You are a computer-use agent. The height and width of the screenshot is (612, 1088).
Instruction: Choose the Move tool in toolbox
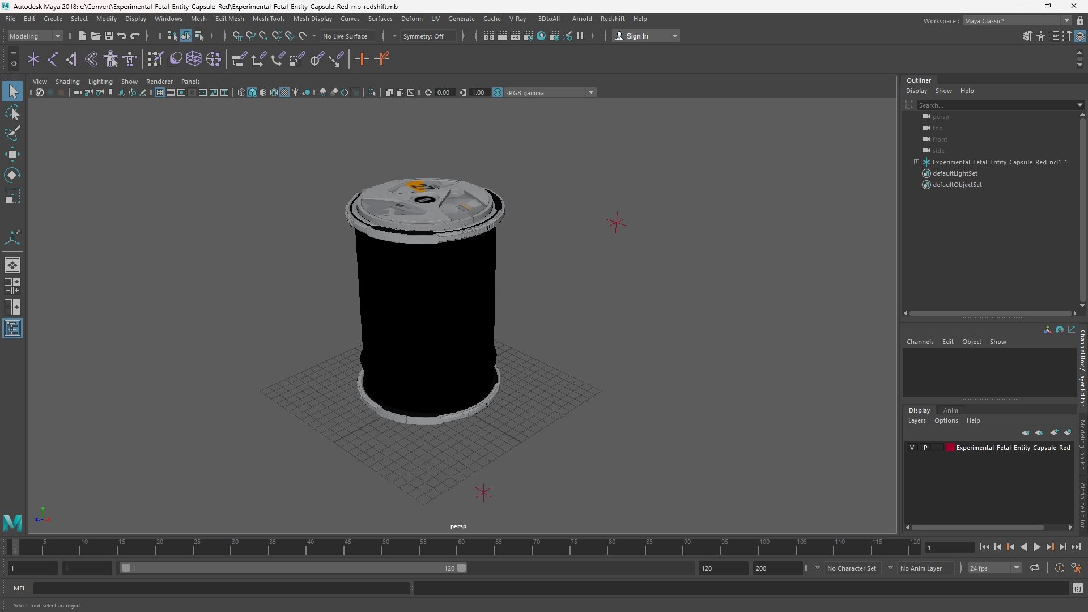(12, 154)
